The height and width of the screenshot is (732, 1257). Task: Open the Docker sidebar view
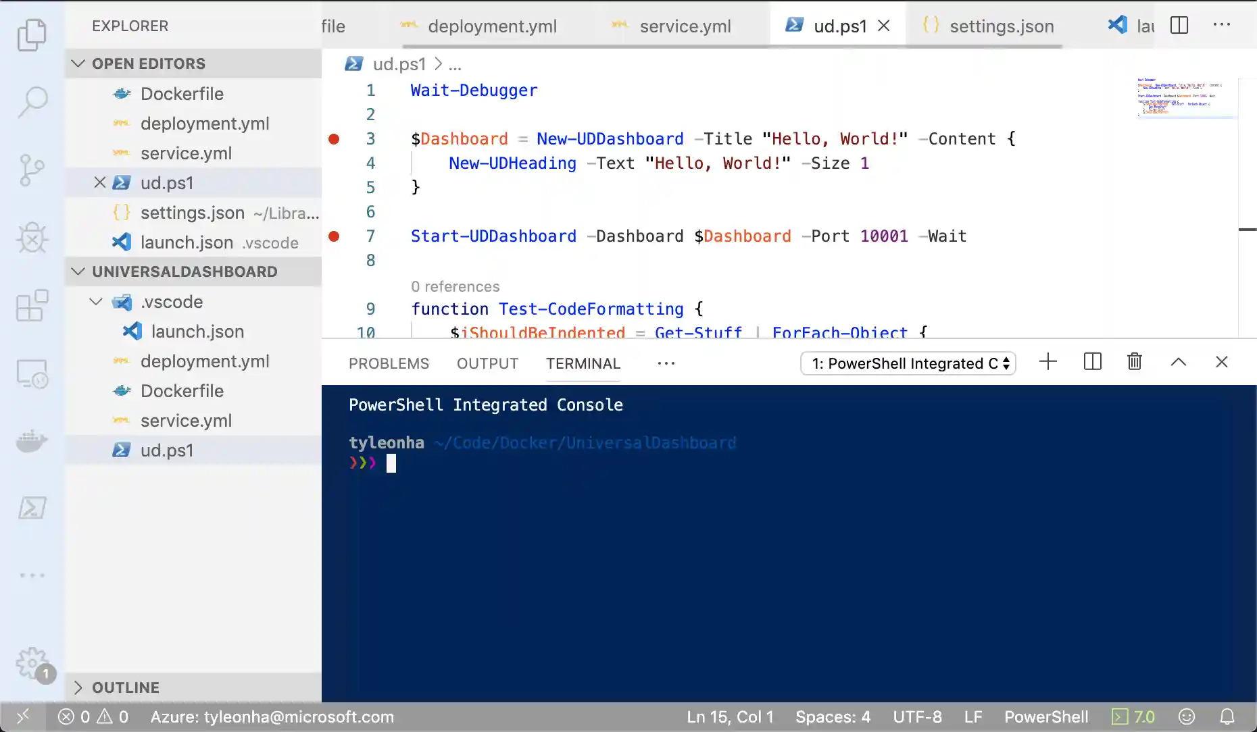coord(32,441)
